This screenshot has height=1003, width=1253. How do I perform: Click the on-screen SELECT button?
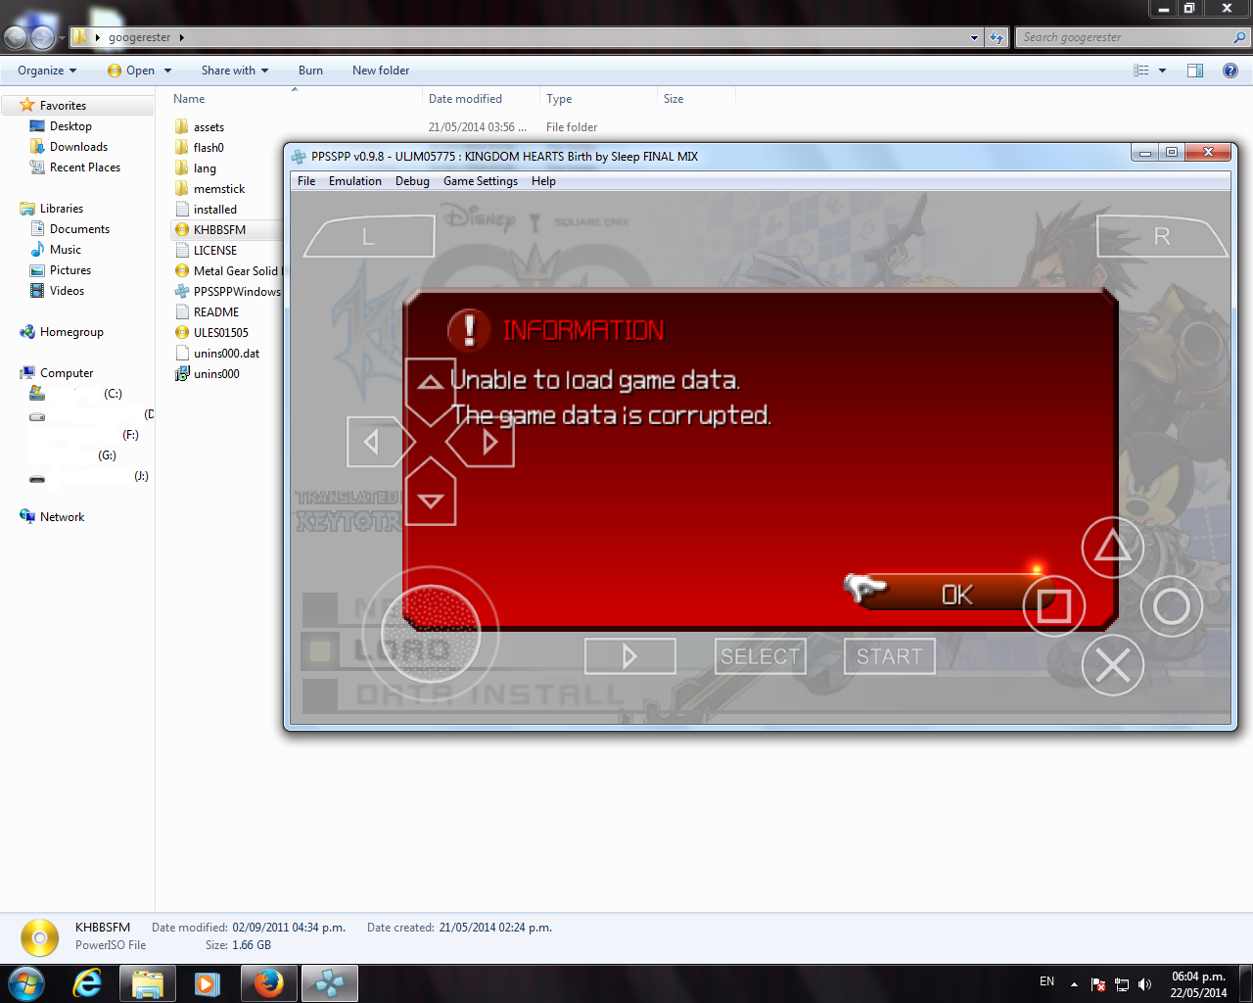point(760,656)
